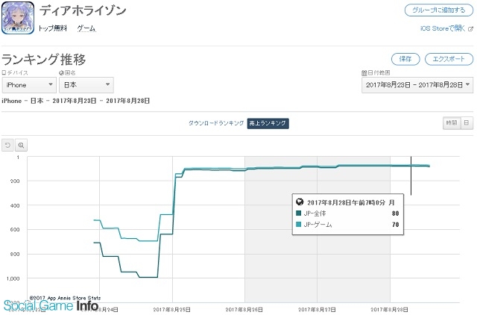Click the JP-全体 legend color swatch
This screenshot has height=315, width=477.
298,213
